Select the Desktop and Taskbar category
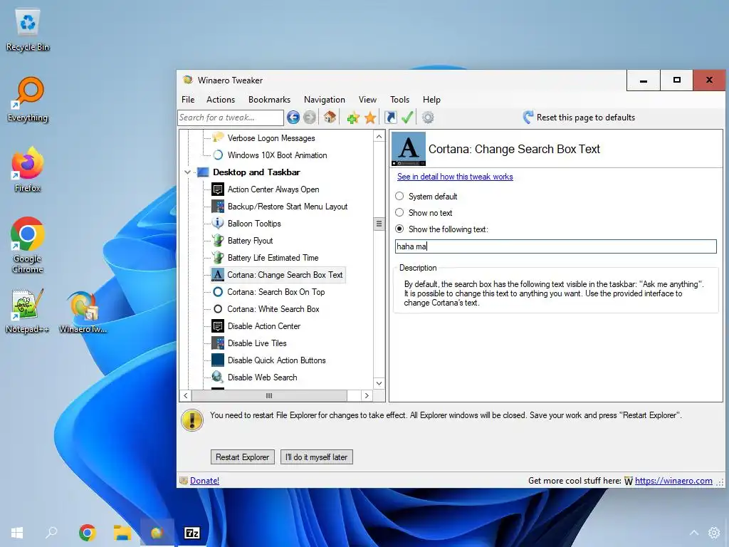 point(256,172)
